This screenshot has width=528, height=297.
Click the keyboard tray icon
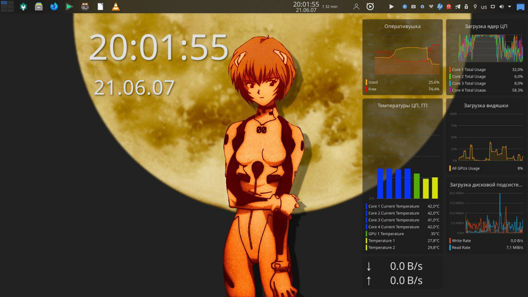click(413, 7)
